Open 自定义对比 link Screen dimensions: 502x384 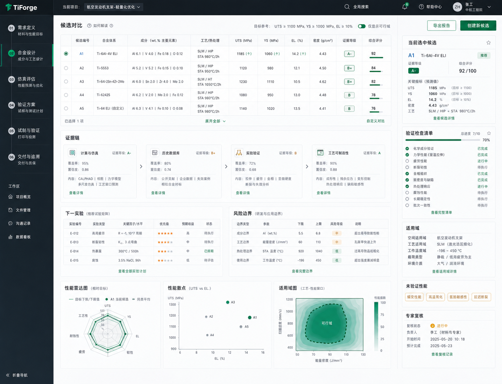[x=375, y=121]
